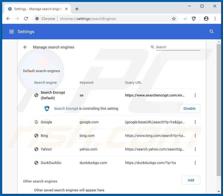Open the Chrome three-dot main menu
Screen dimensions: 223x196
click(215, 19)
